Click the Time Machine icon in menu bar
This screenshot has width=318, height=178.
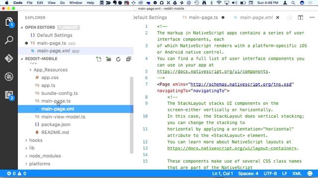coord(197,2)
